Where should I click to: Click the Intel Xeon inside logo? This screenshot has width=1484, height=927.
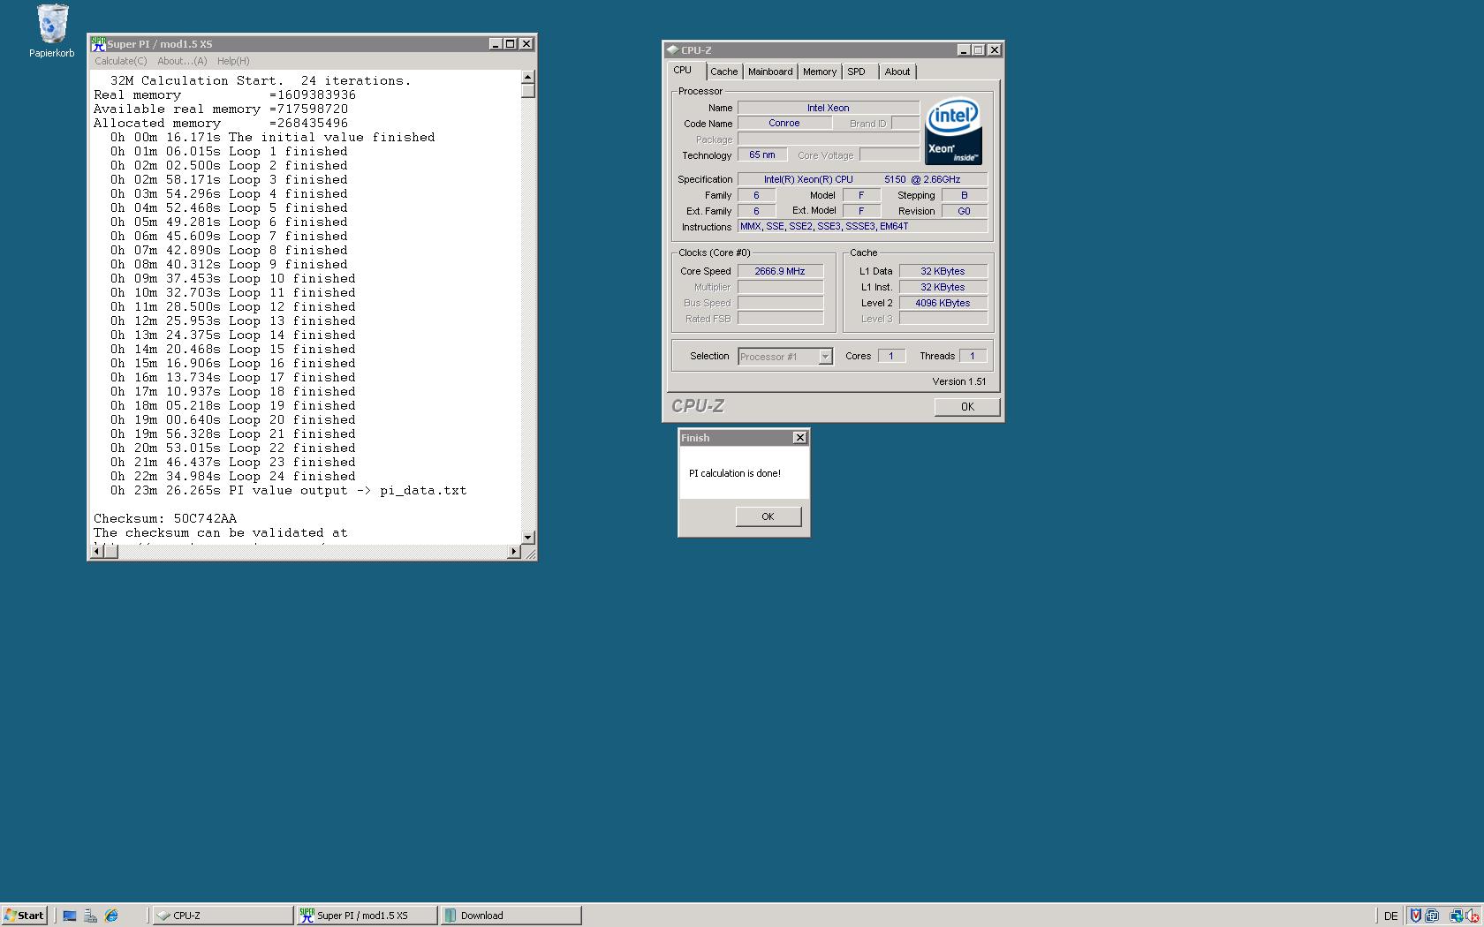pos(953,131)
